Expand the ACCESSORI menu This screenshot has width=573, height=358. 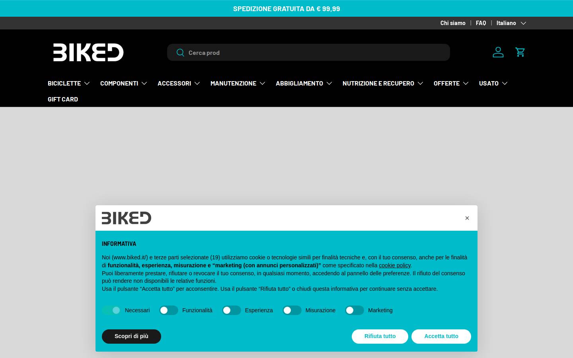179,83
